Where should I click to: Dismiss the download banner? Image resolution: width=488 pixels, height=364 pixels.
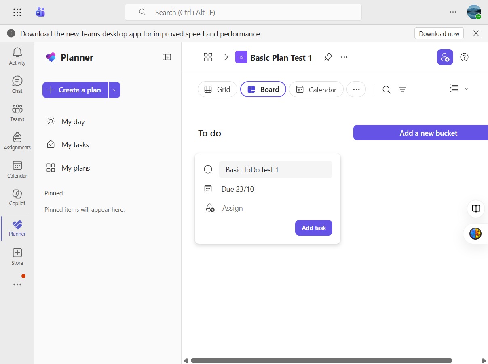[476, 33]
